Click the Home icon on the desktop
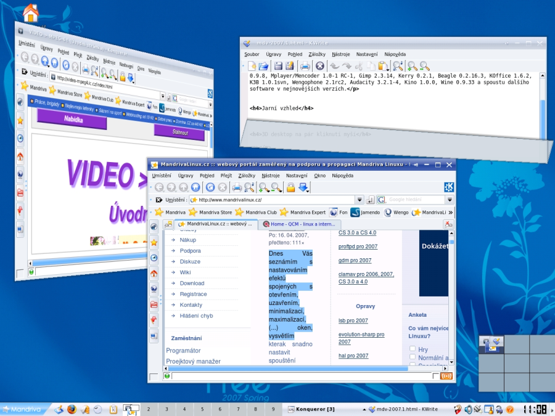 pos(31,13)
